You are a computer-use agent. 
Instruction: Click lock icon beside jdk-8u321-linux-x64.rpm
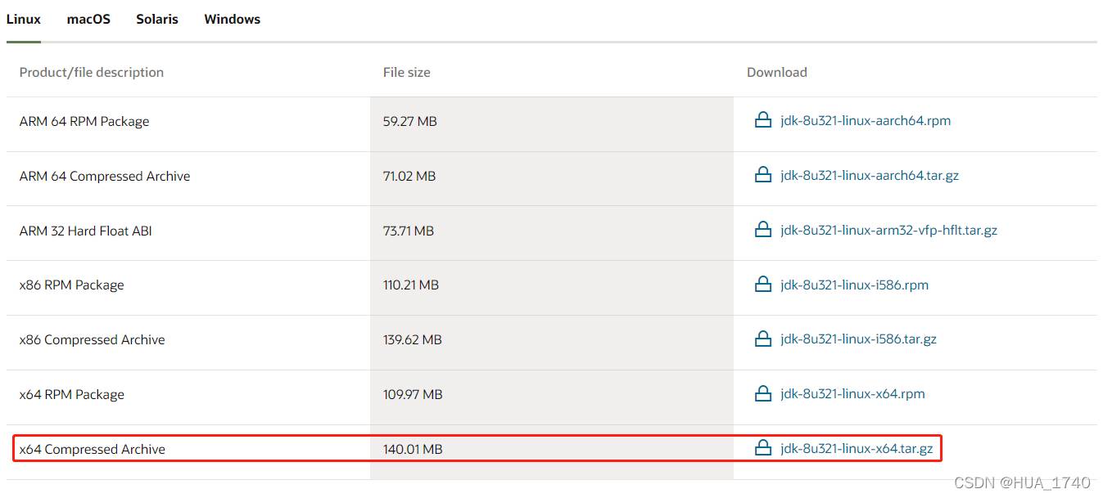tap(762, 394)
